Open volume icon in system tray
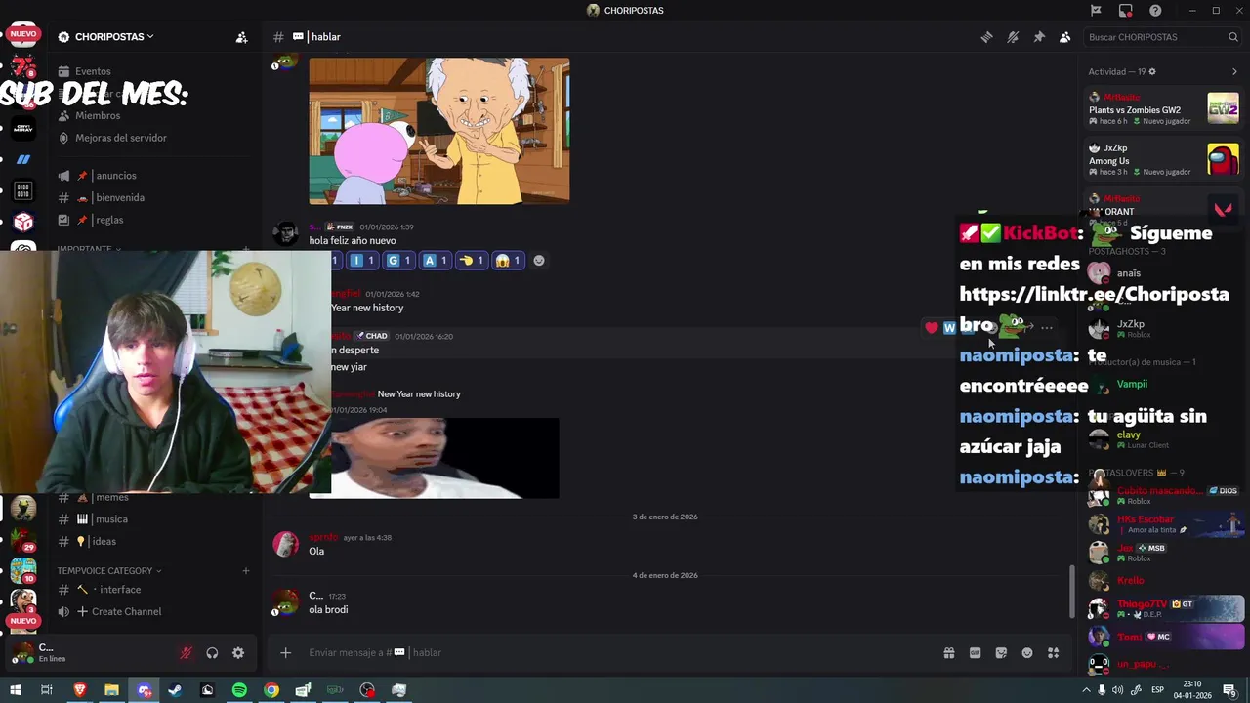This screenshot has width=1250, height=703. point(1119,690)
